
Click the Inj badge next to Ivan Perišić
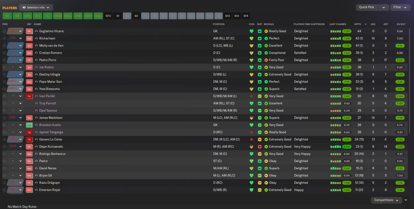tap(29, 96)
